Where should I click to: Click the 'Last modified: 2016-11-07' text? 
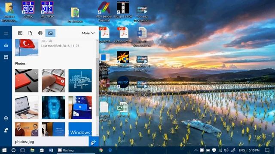(60, 46)
